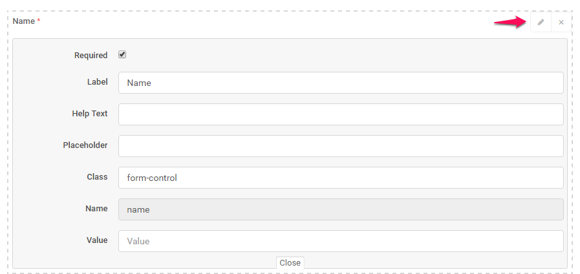
Task: Click the Label input containing "Name"
Action: coord(341,83)
